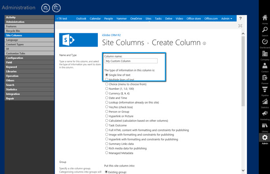Viewport: 270px width, 174px height.
Task: Open Customize Tabs in left menu
Action: (x=29, y=53)
